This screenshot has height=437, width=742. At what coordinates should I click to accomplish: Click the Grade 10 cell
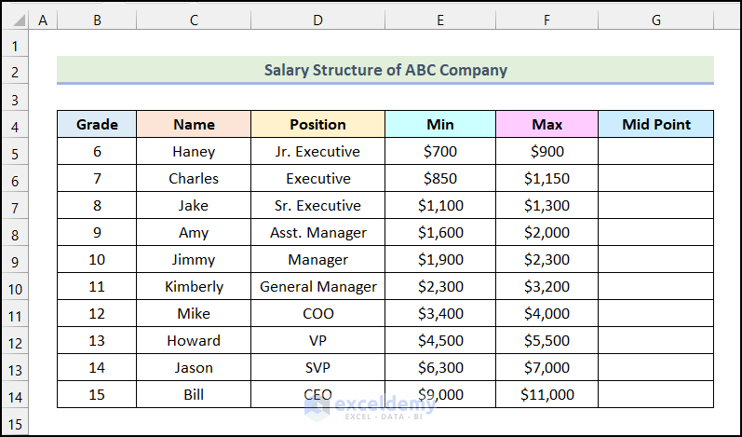pyautogui.click(x=97, y=260)
